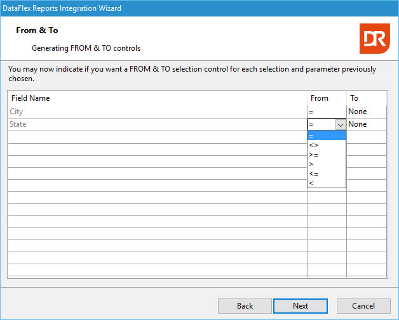This screenshot has width=399, height=320.
Task: Open the State row From dropdown arrow
Action: point(341,125)
